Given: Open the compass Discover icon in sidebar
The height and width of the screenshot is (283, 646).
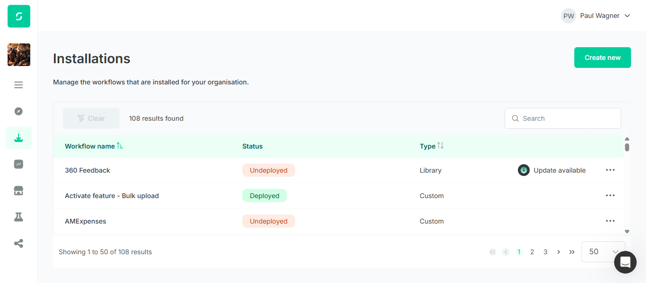Looking at the screenshot, I should (18, 111).
